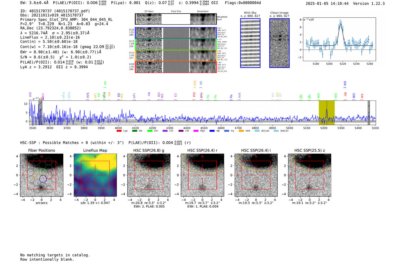
Task: Select the (H)CaII legend swatch
Action: point(276,131)
